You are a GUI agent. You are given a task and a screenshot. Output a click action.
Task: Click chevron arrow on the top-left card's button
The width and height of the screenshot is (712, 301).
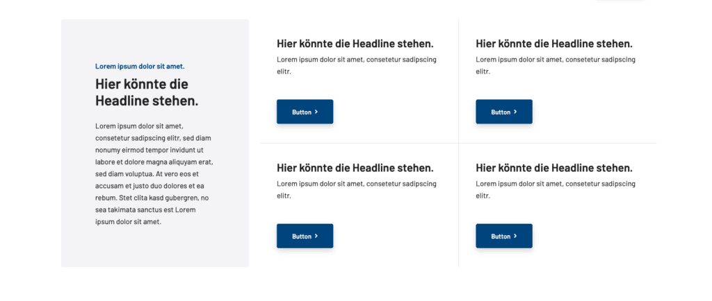316,112
